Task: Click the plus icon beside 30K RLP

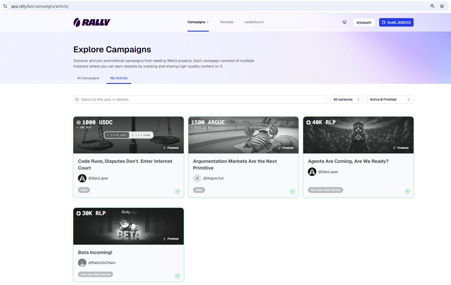Action: click(79, 213)
